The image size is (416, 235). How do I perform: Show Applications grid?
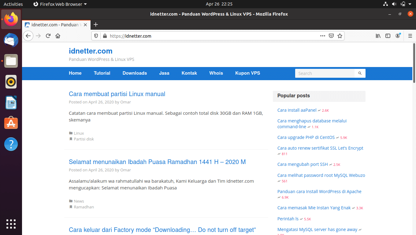[11, 224]
